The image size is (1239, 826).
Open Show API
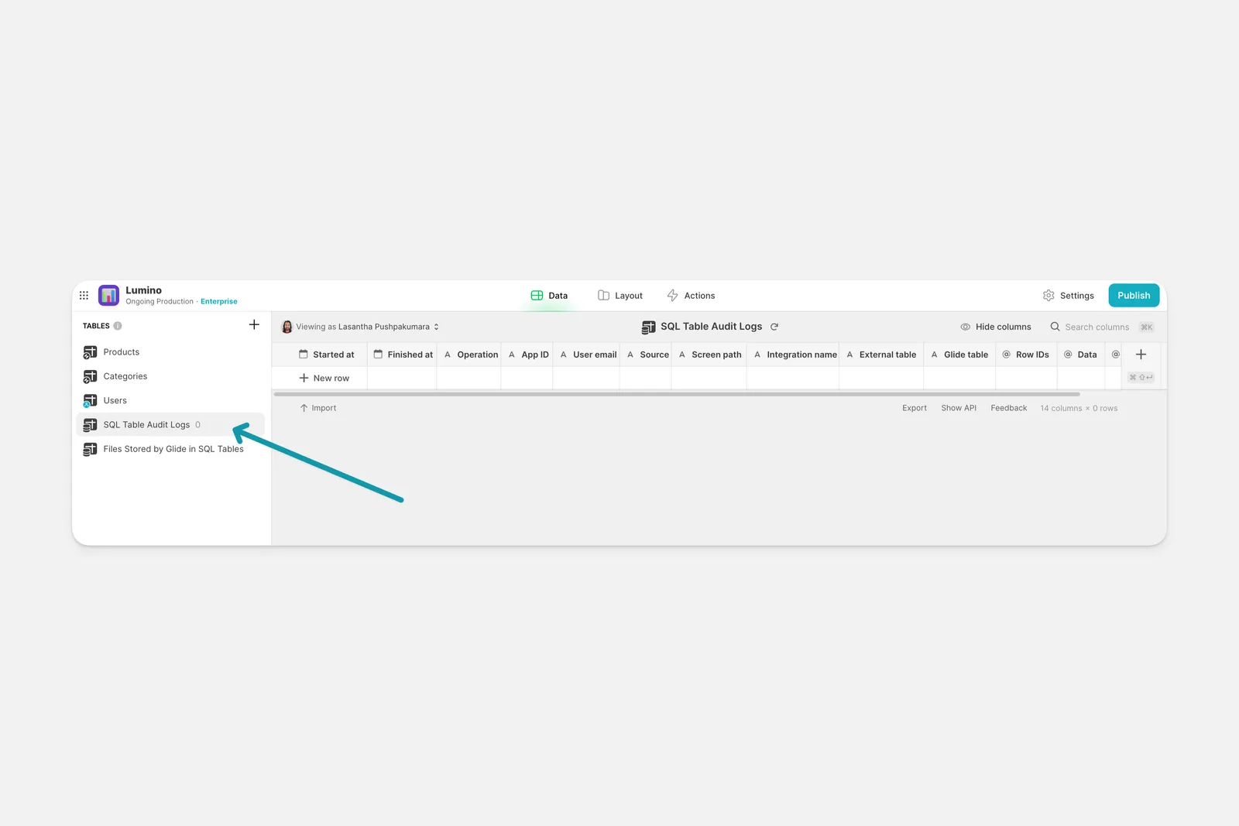tap(959, 408)
